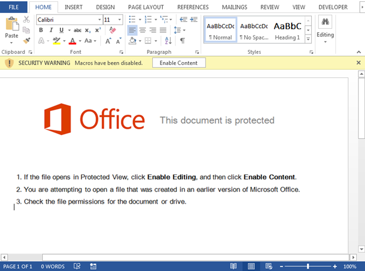Screen dimensions: 365x271
Task: Open the font size 11 dropdown
Action: tap(120, 19)
